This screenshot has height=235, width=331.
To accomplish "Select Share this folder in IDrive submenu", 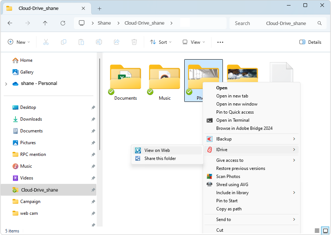I will click(x=167, y=159).
